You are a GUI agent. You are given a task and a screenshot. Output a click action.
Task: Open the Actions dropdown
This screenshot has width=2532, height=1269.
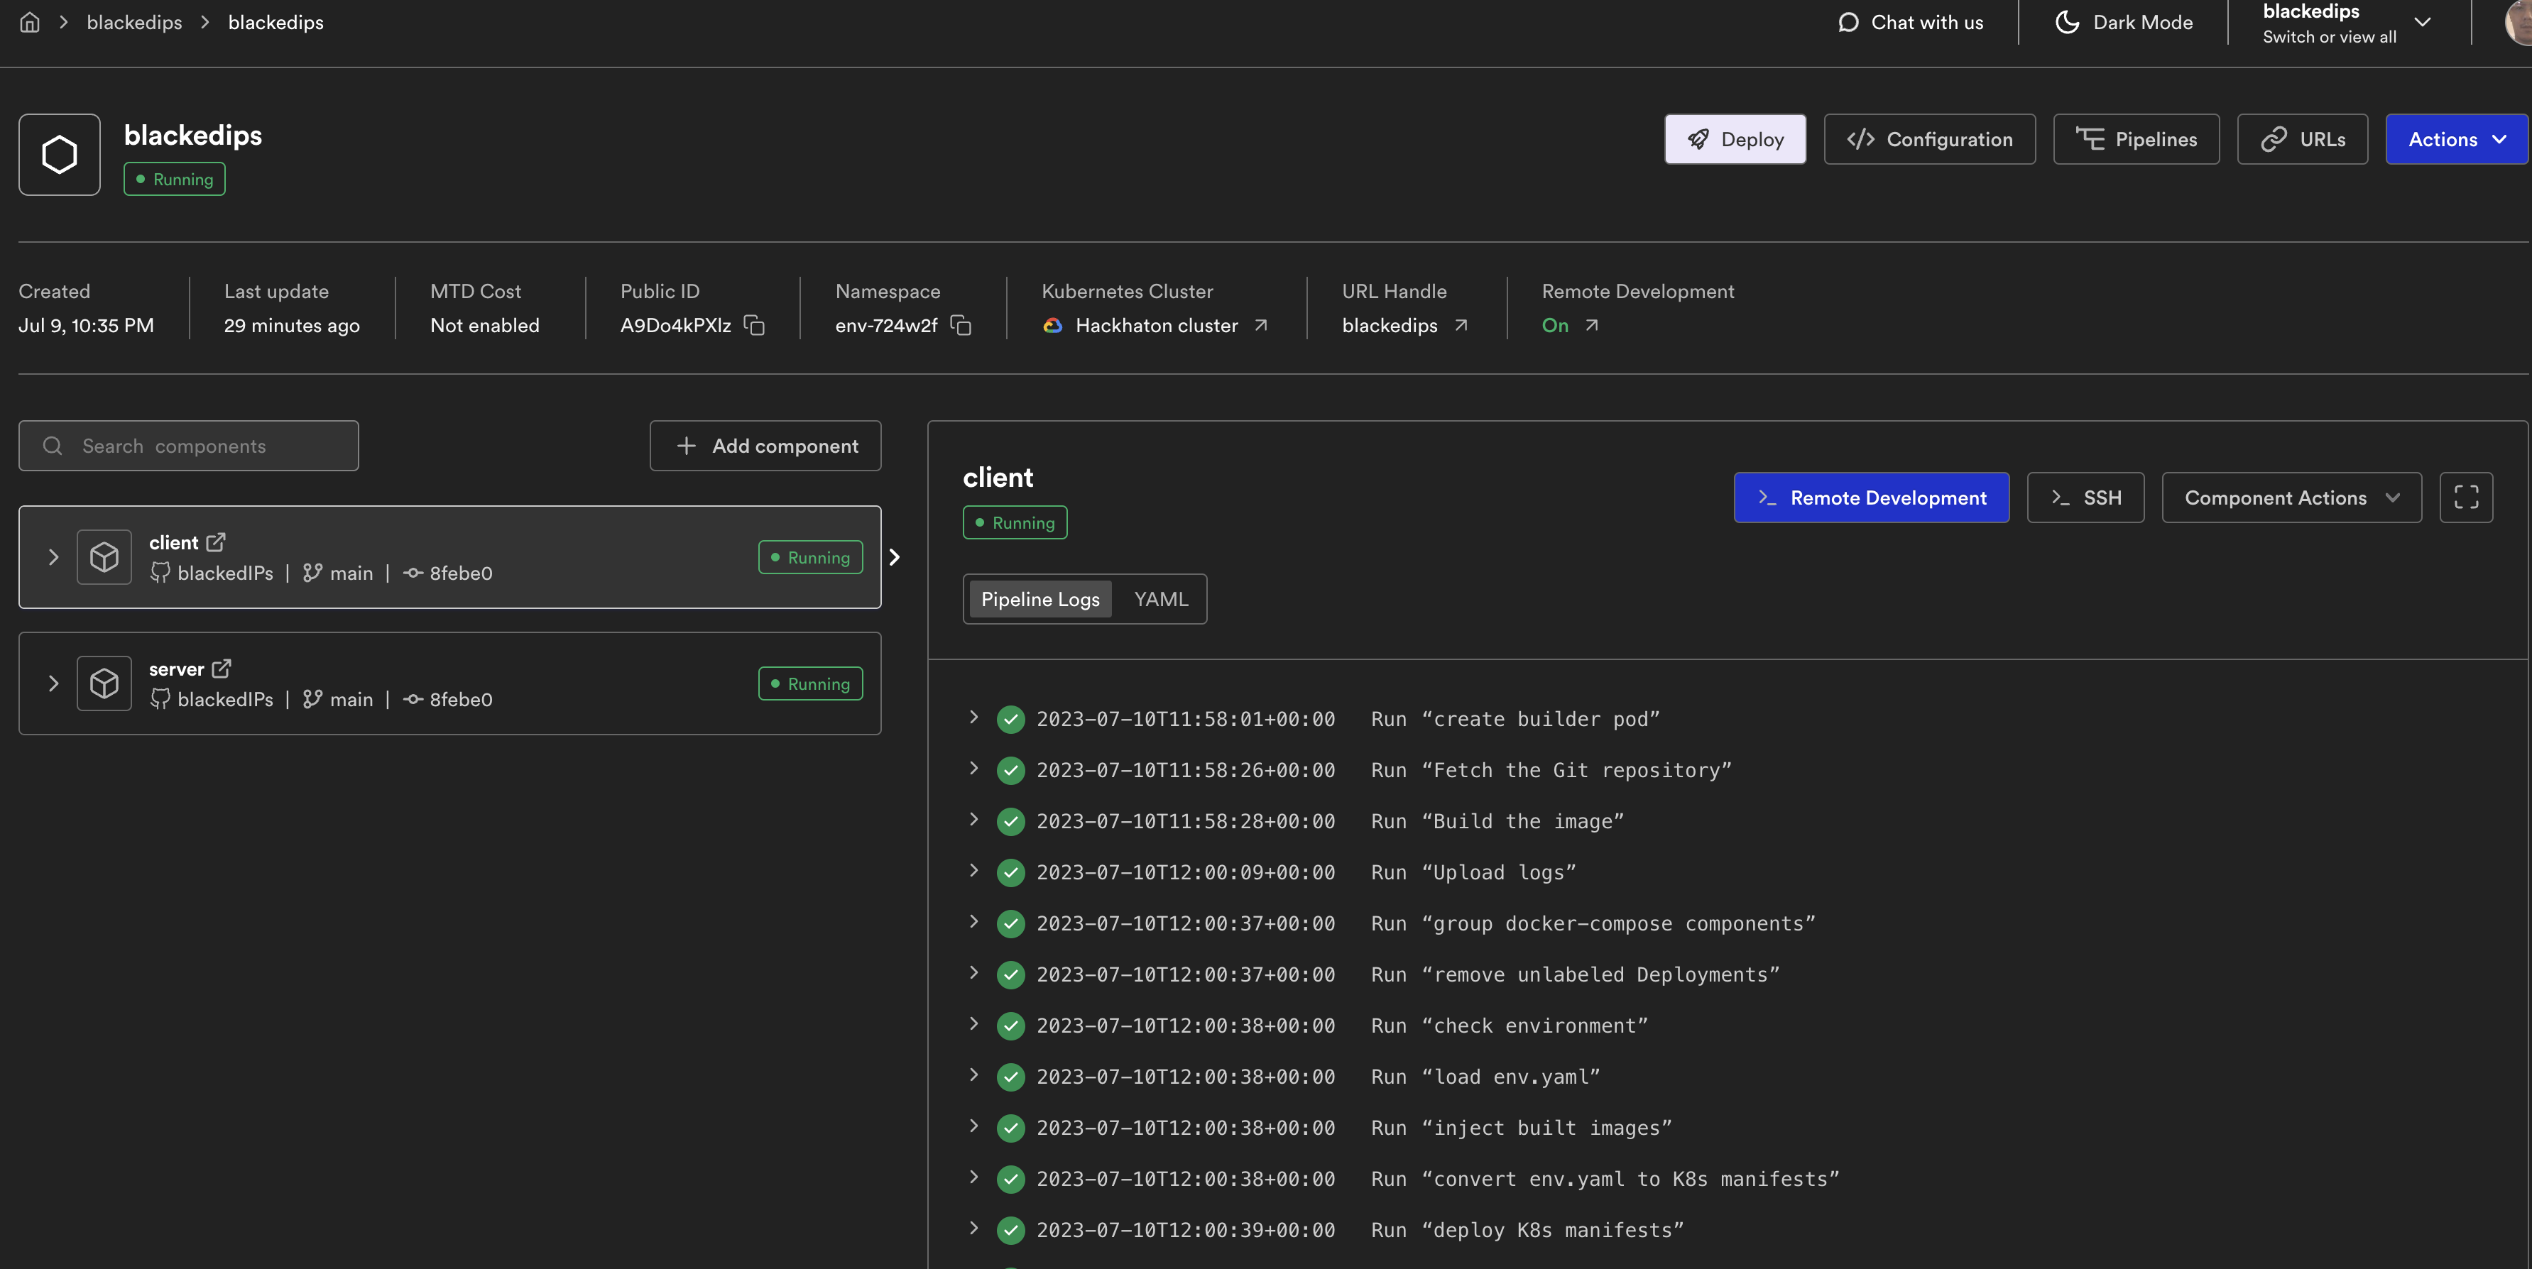click(2455, 140)
